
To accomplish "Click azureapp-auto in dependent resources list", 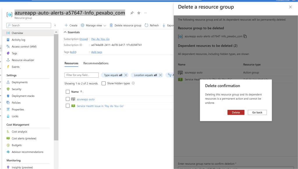I will coord(194,72).
